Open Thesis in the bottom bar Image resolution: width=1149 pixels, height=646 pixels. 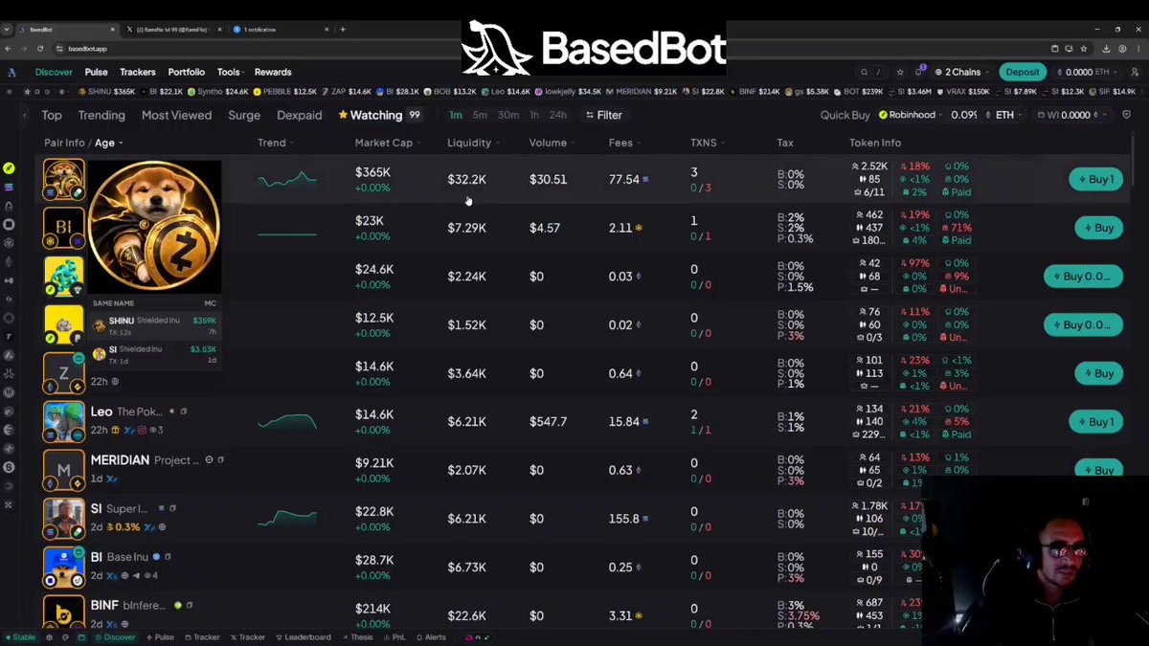click(356, 637)
